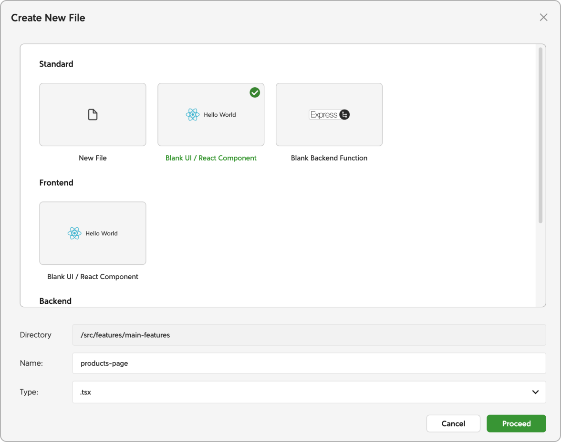Click the React logo in the Frontend section card
Screen dimensions: 561x442
pyautogui.click(x=74, y=233)
